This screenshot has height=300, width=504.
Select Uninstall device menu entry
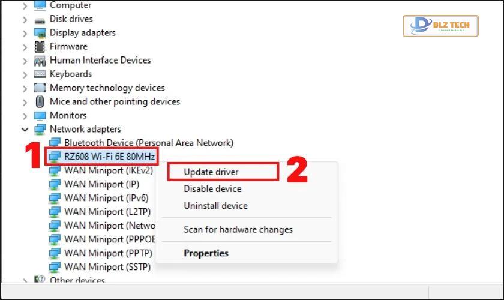click(215, 205)
